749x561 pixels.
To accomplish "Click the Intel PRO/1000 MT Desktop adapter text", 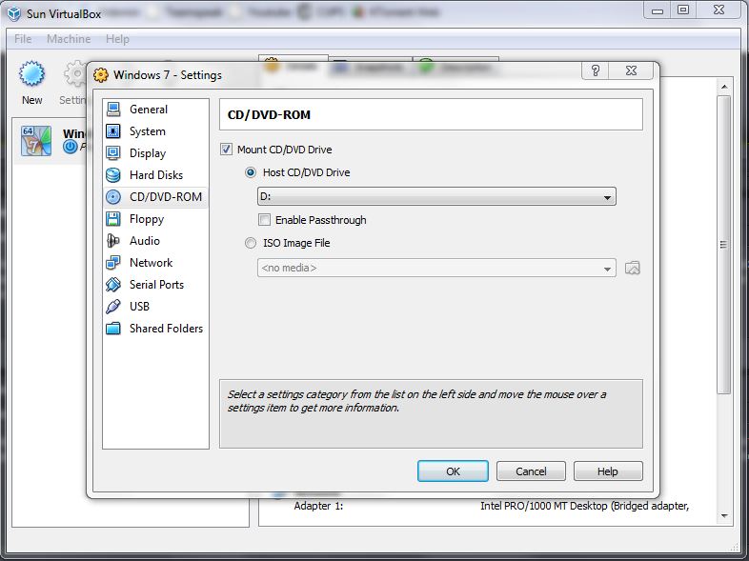I will pos(585,506).
